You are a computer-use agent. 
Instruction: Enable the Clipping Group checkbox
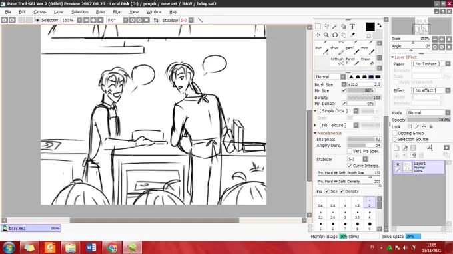click(x=394, y=133)
